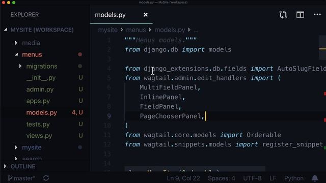This screenshot has height=183, width=326.
Task: Split the editor with the layout icon
Action: pyautogui.click(x=300, y=15)
